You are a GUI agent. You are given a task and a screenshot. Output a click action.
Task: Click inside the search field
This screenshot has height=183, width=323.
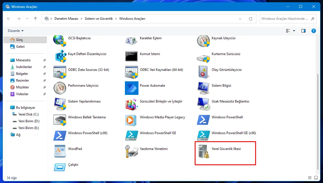(x=285, y=18)
